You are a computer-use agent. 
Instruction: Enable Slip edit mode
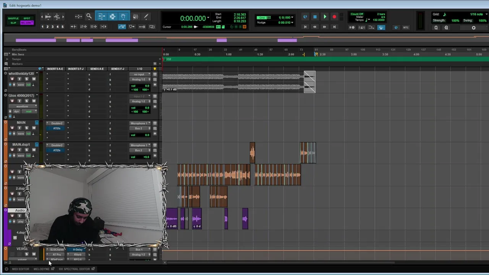[13, 23]
